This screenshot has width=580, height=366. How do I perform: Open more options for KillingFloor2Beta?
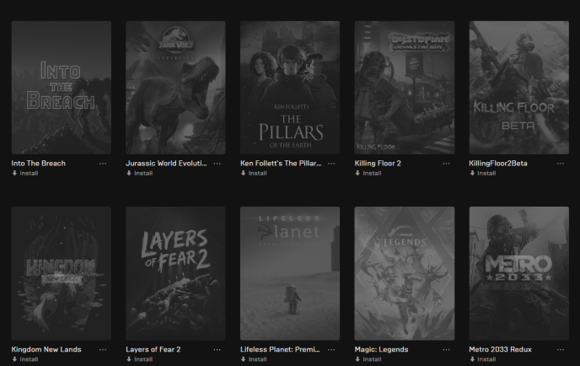pyautogui.click(x=561, y=164)
